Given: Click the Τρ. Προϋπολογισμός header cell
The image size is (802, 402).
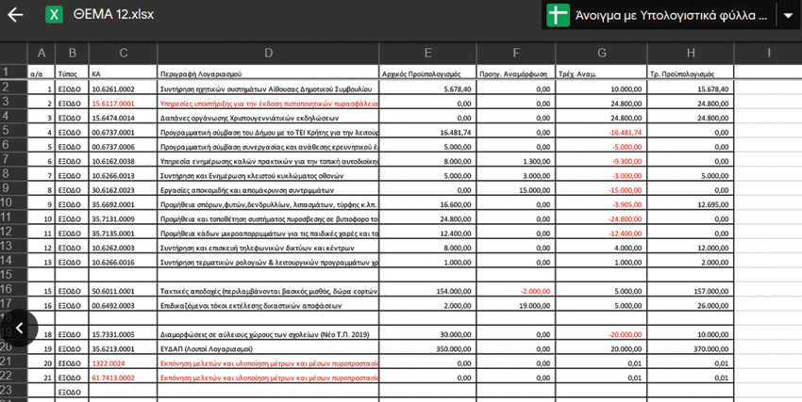Looking at the screenshot, I should 690,72.
